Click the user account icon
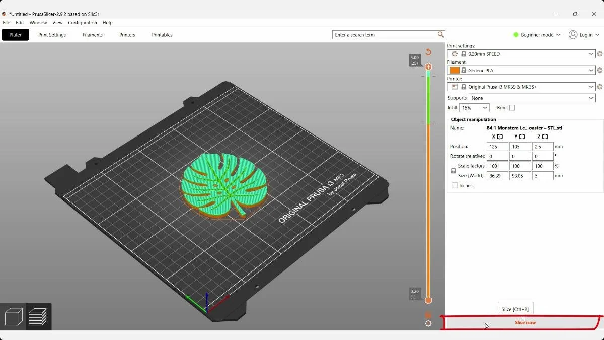The height and width of the screenshot is (340, 604). 573,35
